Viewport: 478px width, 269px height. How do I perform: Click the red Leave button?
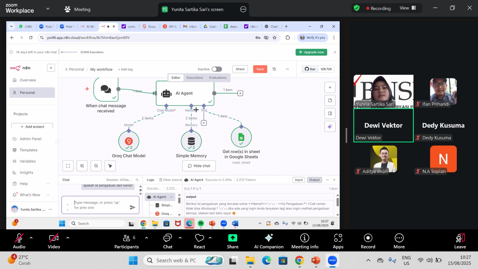(460, 241)
